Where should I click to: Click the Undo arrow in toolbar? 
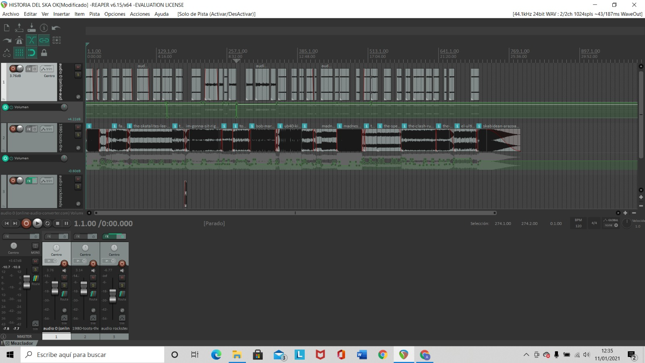click(x=56, y=28)
